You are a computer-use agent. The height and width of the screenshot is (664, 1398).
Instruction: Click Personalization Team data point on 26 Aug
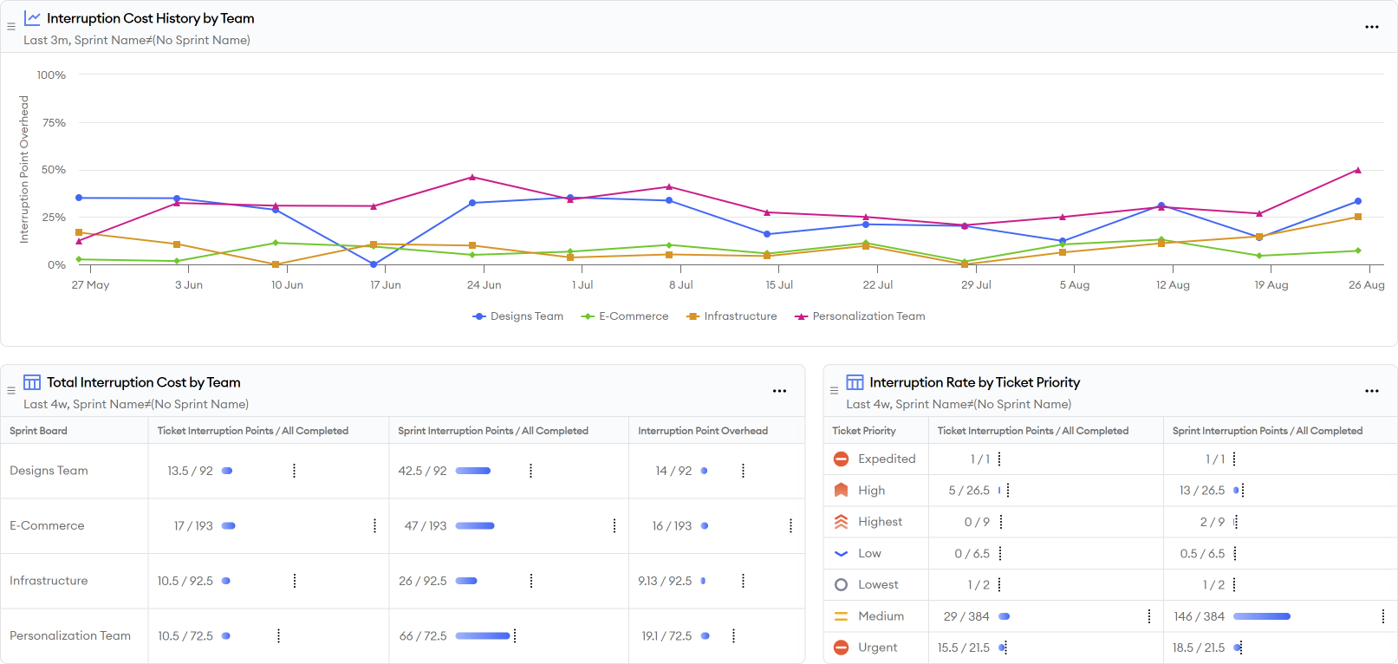[x=1357, y=170]
